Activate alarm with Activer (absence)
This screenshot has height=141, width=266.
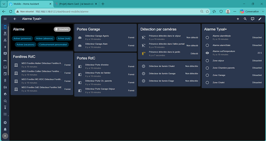coord(44,39)
